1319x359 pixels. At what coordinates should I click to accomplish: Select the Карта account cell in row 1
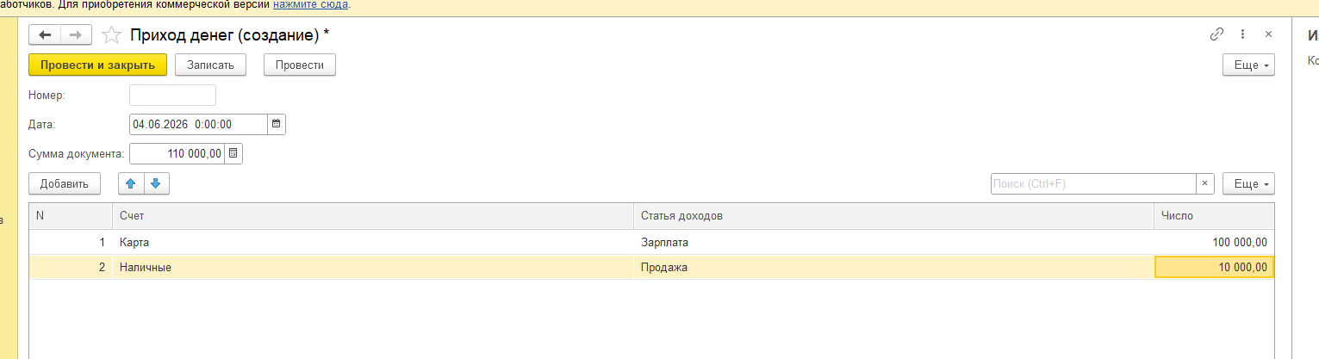373,243
